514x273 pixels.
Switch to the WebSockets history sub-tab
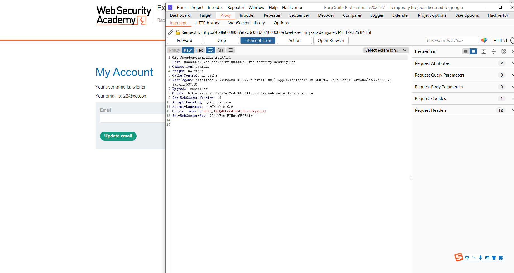pos(246,23)
